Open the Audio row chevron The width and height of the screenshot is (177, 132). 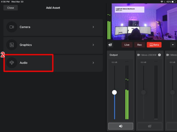(x=93, y=63)
